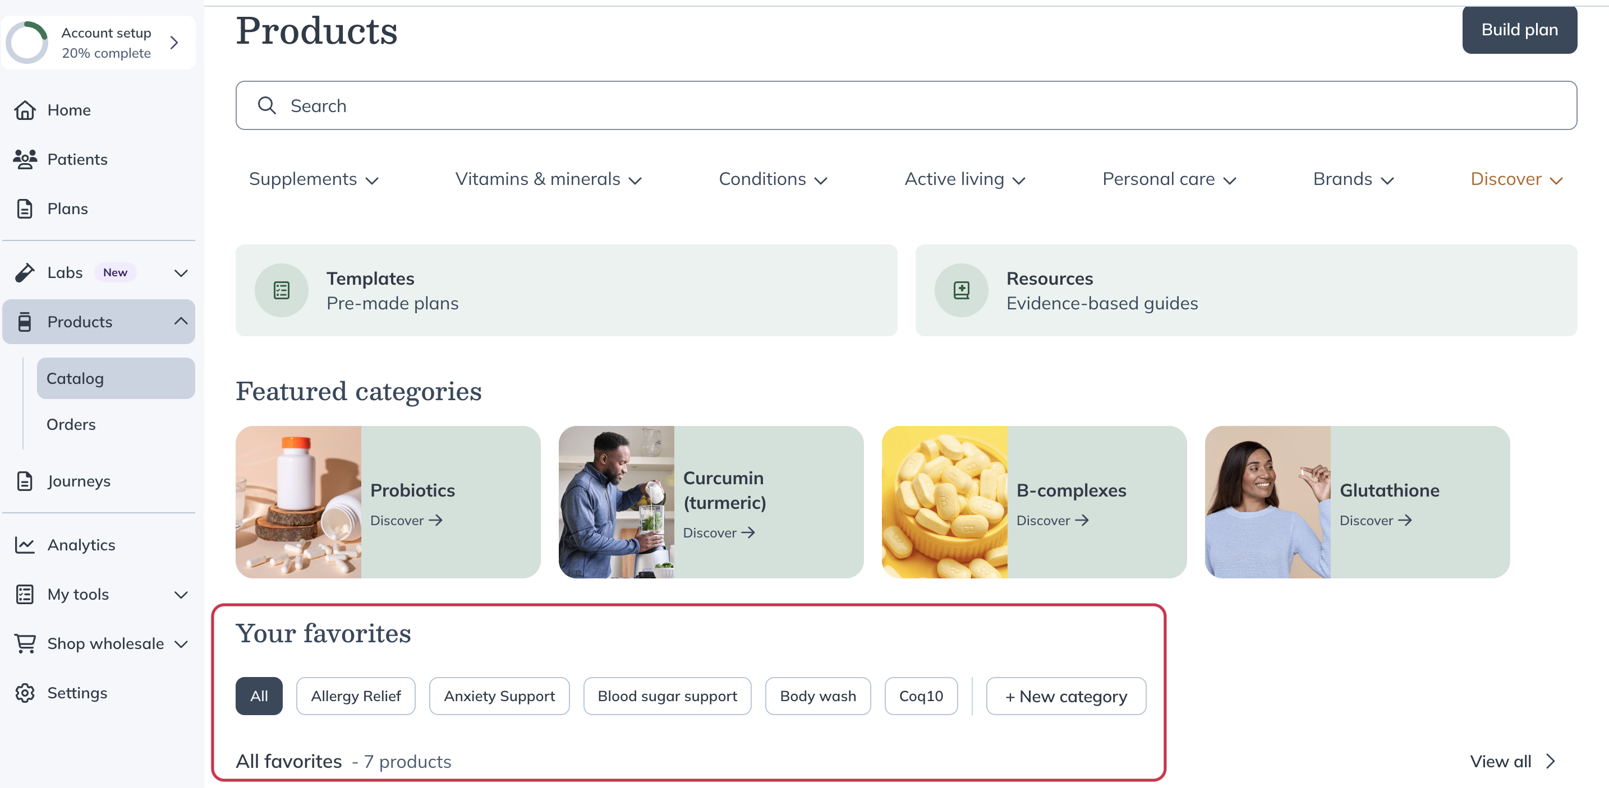Select the All favorites filter chip

[x=259, y=696]
